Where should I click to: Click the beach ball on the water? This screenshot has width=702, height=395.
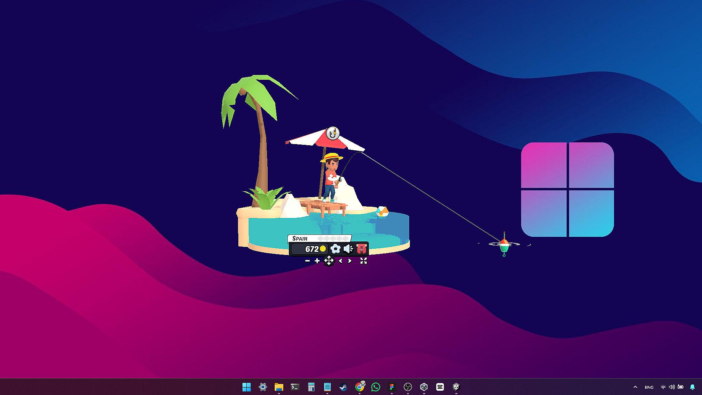(382, 211)
